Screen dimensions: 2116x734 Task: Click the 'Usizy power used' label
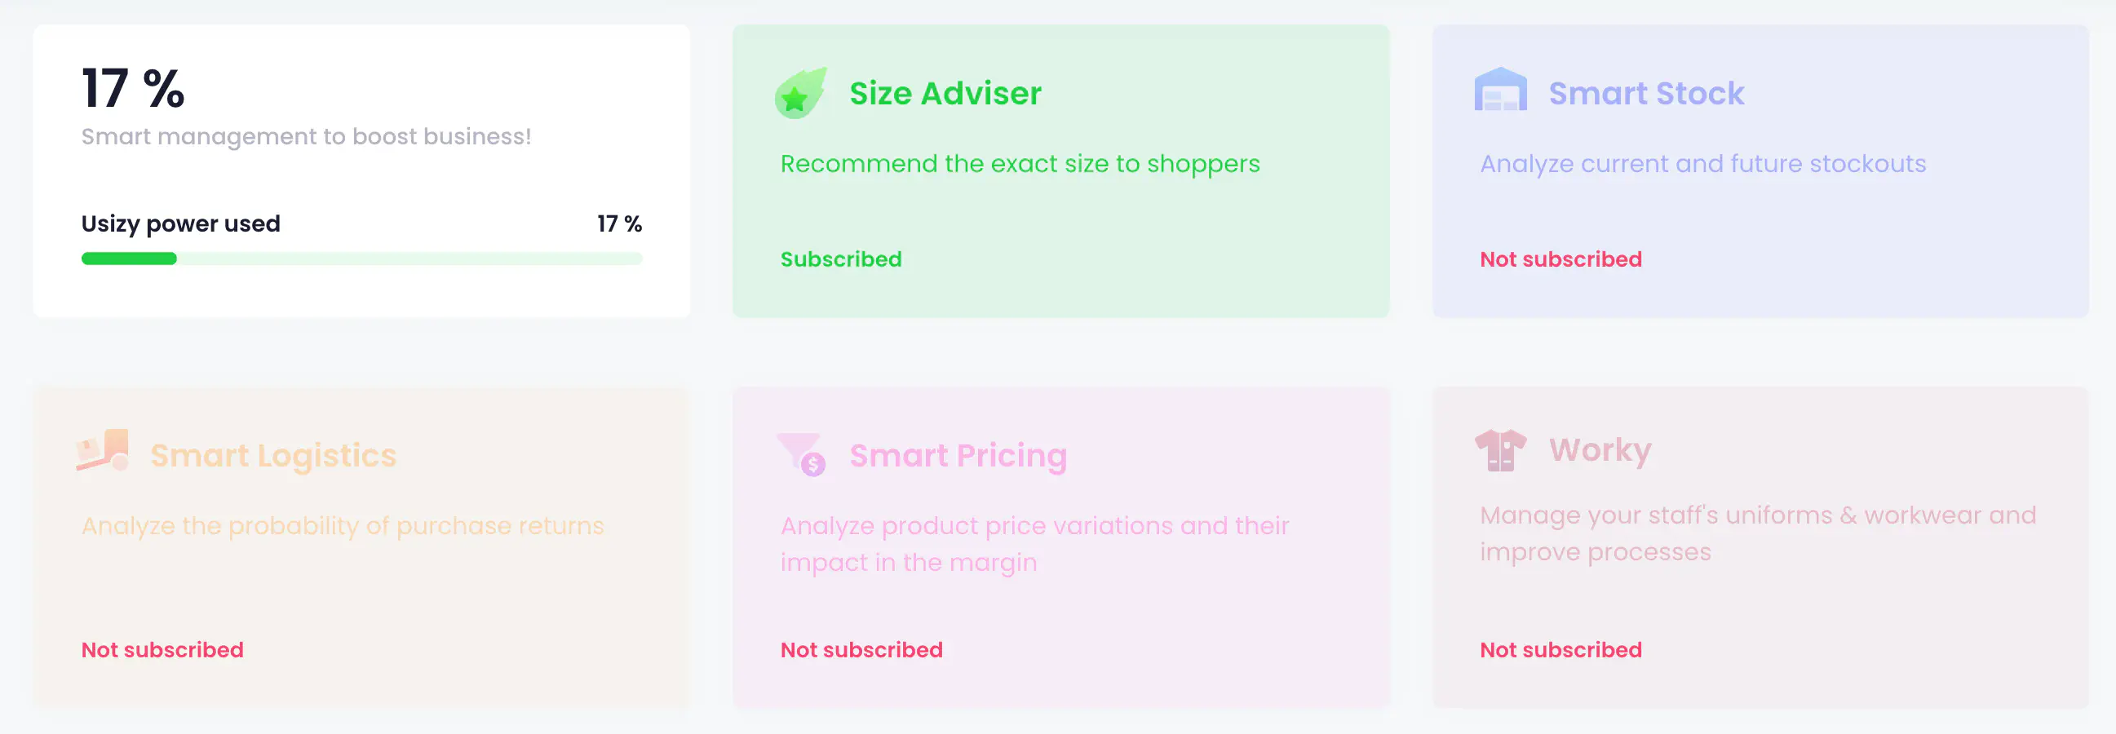(x=181, y=223)
